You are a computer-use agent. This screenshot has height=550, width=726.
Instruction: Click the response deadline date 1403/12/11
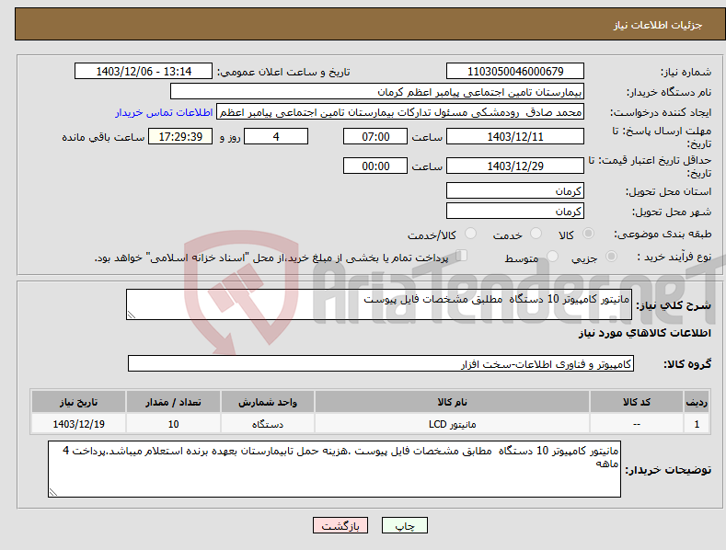click(x=515, y=136)
